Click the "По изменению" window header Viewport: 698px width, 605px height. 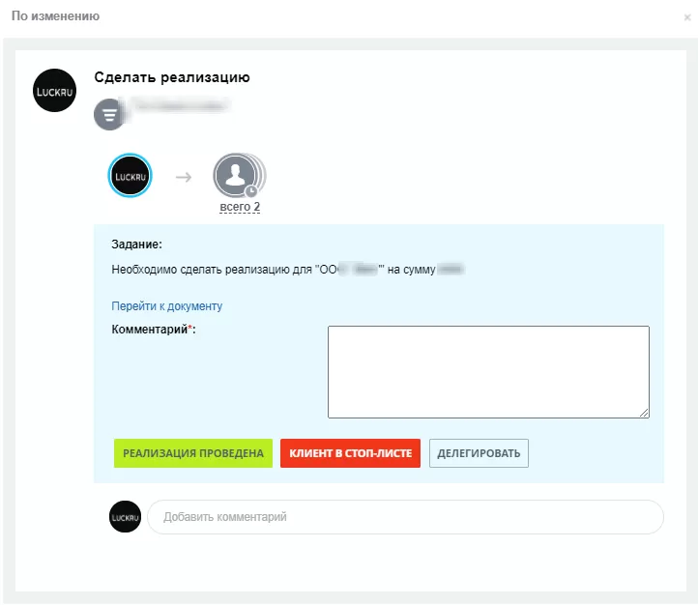(55, 16)
